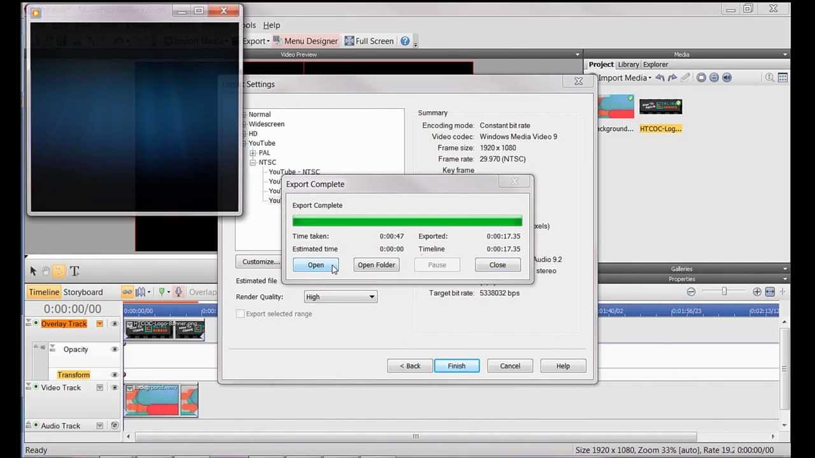Select the Background.wmv clip on Video Track
815x458 pixels.
coord(162,400)
